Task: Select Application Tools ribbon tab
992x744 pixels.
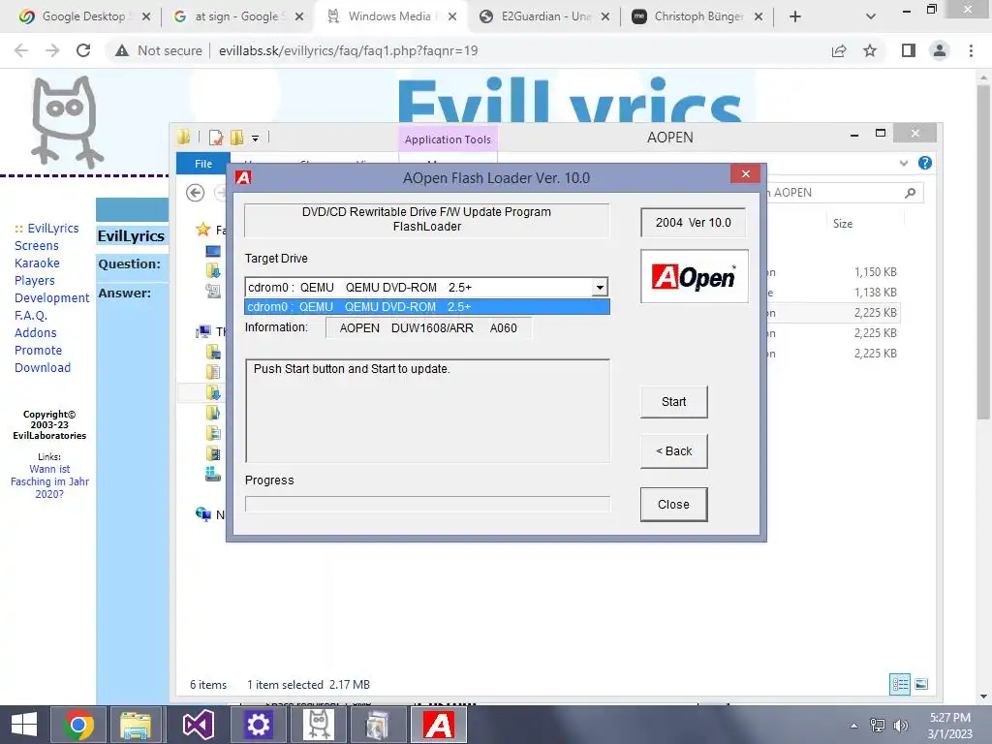Action: coord(448,139)
